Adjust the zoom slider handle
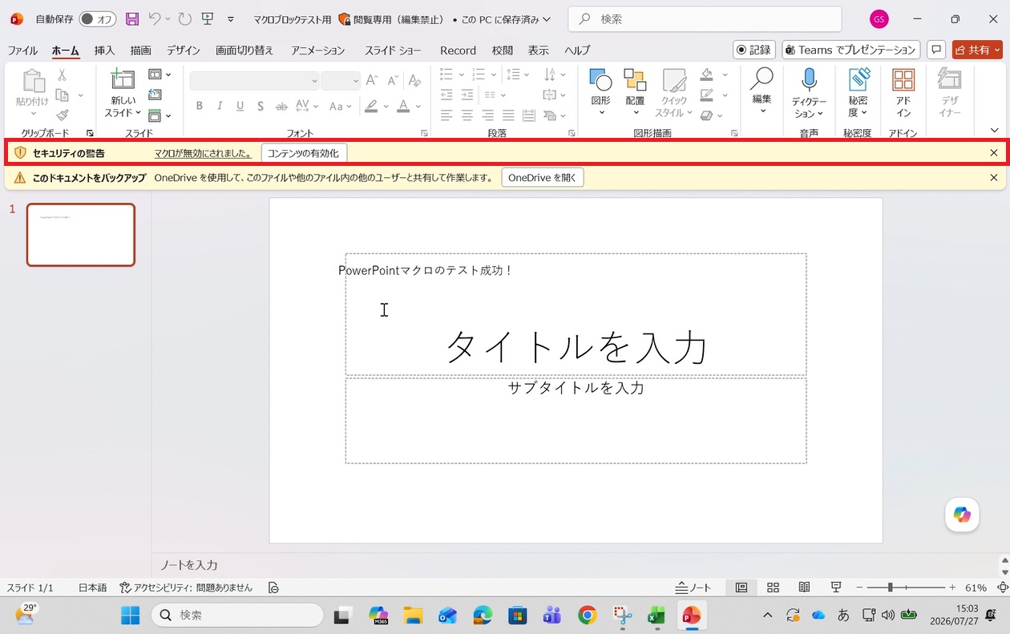The image size is (1010, 634). (x=890, y=588)
